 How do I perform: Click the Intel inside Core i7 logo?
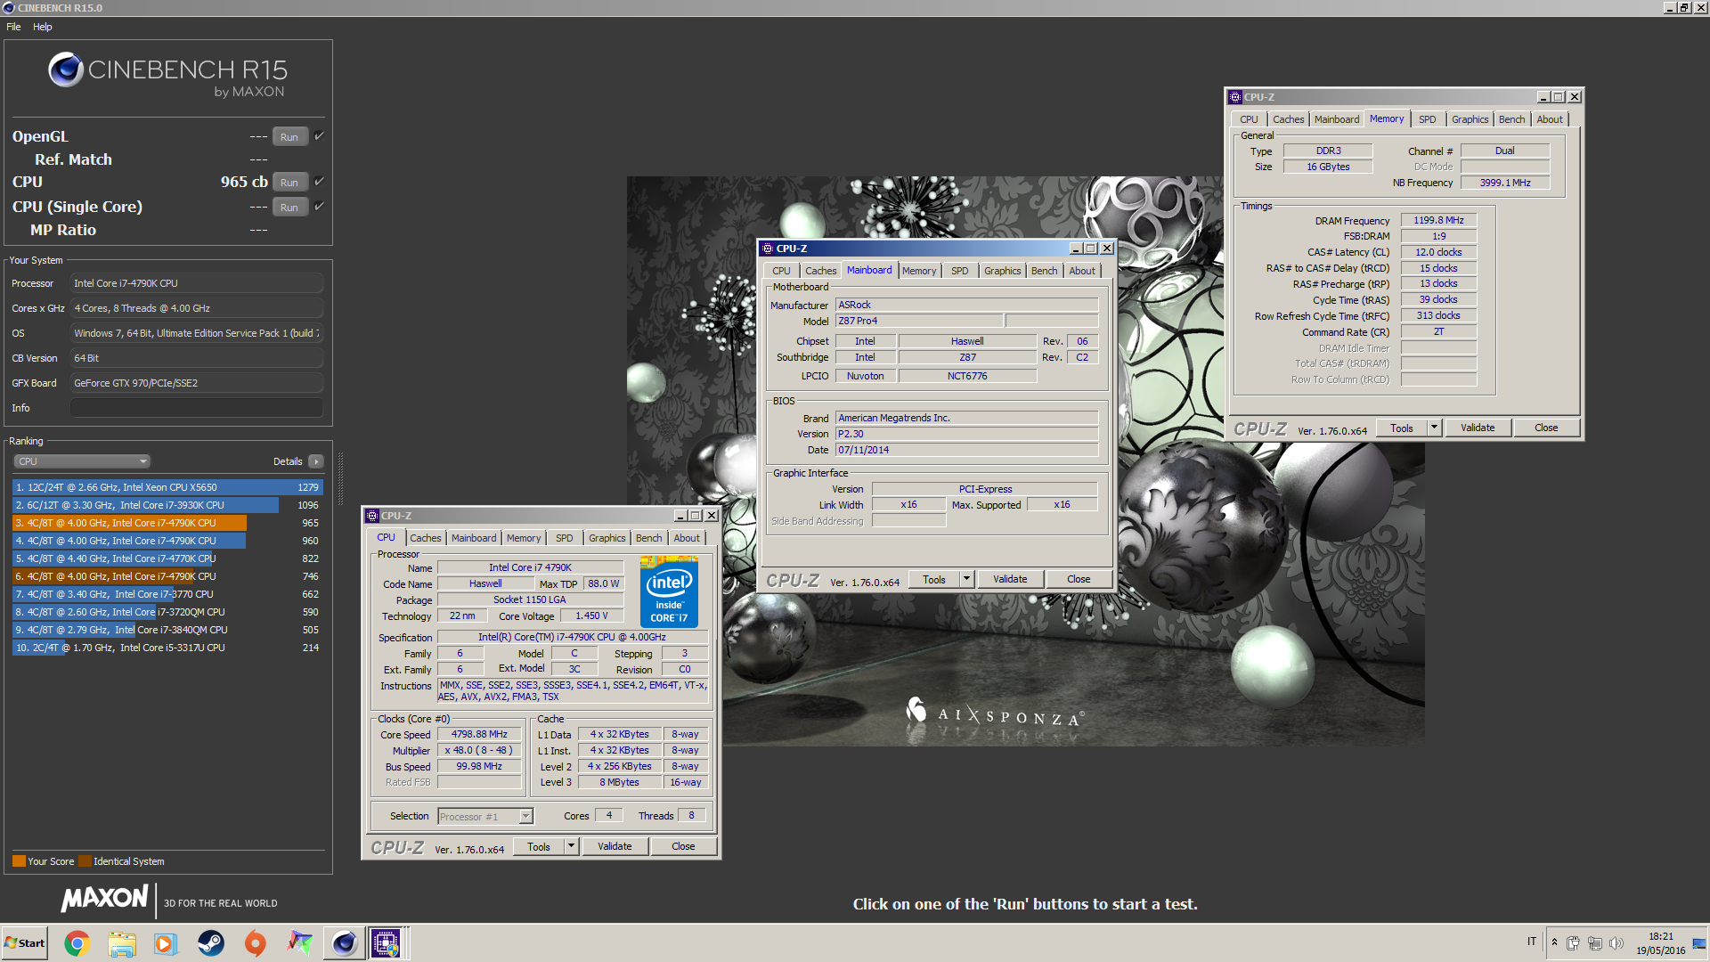(x=669, y=592)
